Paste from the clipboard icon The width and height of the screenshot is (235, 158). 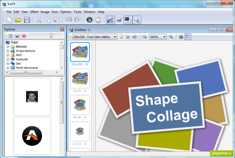pos(57,20)
